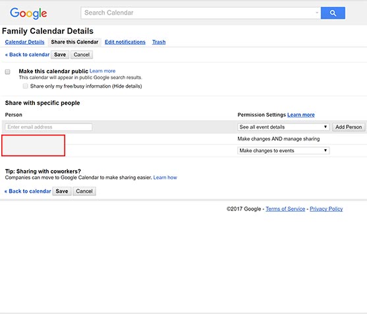Open the Terms of Service link

tap(285, 209)
